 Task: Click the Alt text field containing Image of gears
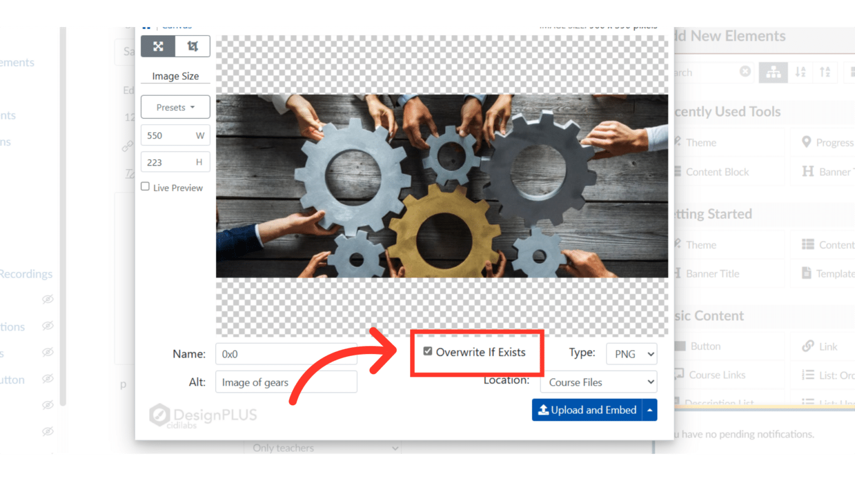(286, 382)
